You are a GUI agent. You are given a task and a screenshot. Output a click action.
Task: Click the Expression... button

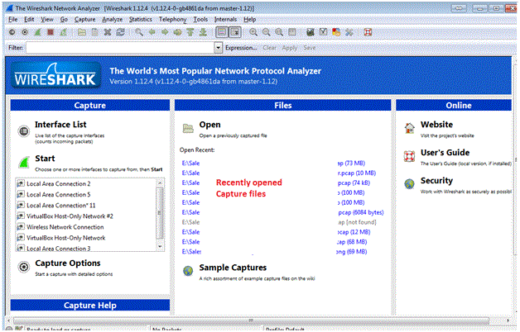click(x=241, y=48)
